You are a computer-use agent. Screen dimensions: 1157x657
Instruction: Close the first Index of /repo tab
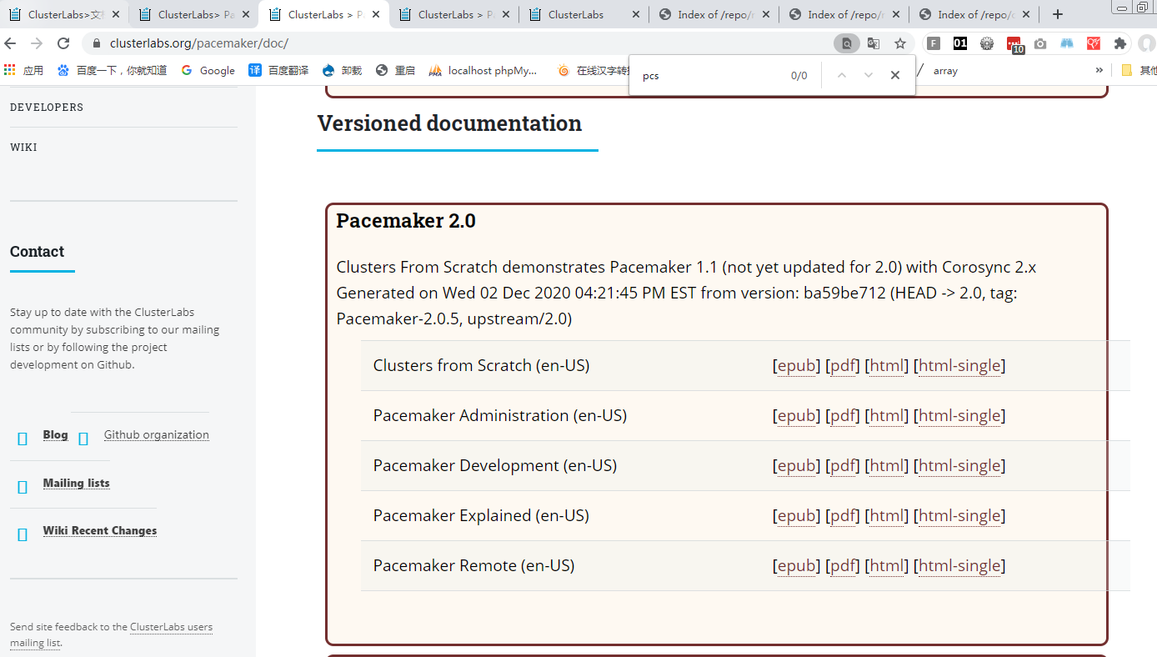coord(766,14)
